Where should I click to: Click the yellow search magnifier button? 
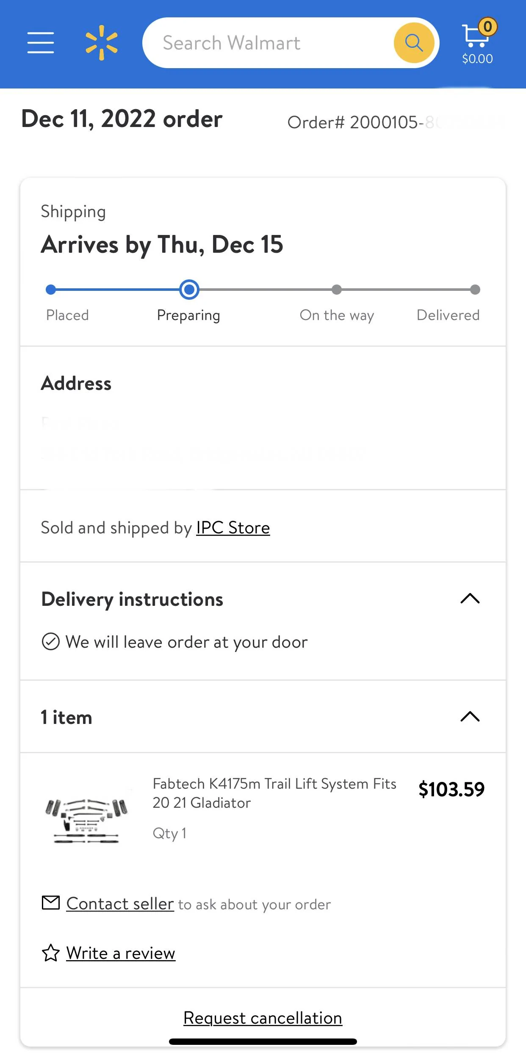click(x=414, y=43)
